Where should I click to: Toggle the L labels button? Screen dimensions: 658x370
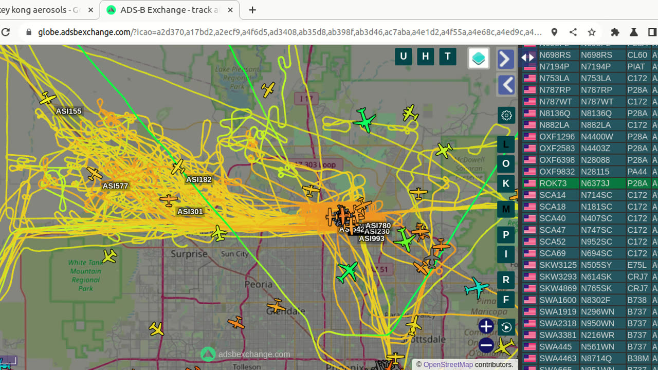(x=506, y=144)
